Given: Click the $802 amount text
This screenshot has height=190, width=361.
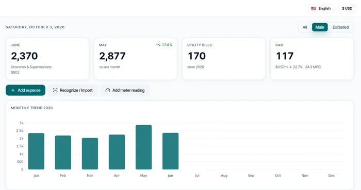Looking at the screenshot, I should tap(15, 73).
